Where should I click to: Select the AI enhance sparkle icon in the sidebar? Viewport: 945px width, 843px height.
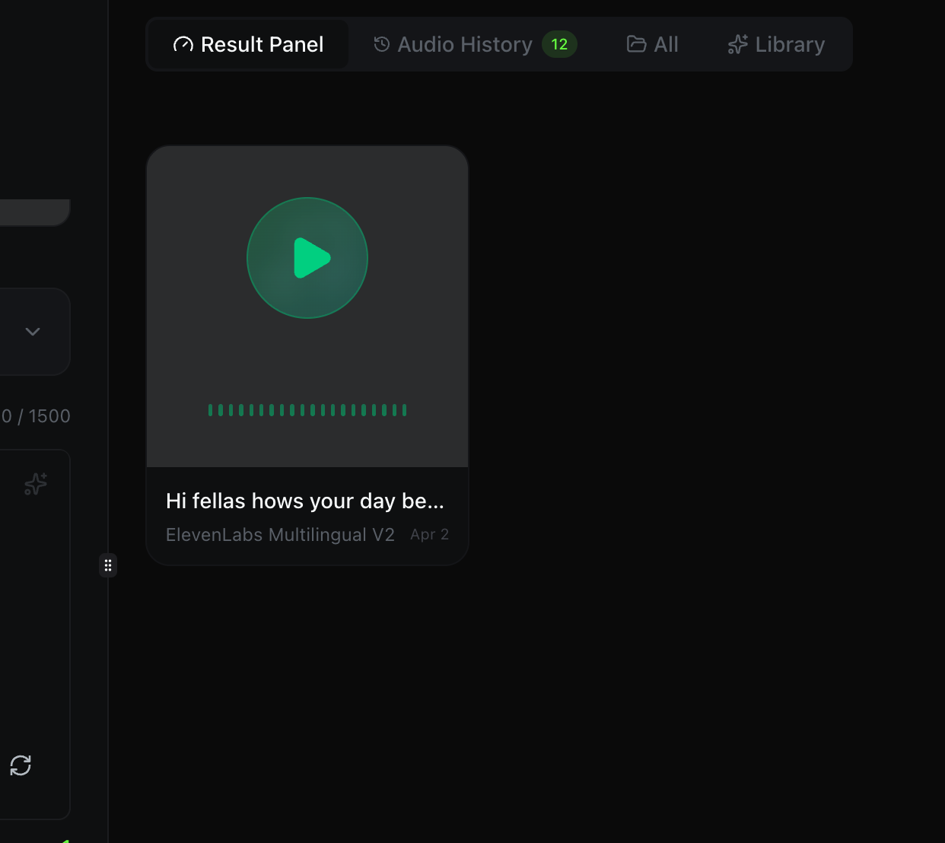35,484
